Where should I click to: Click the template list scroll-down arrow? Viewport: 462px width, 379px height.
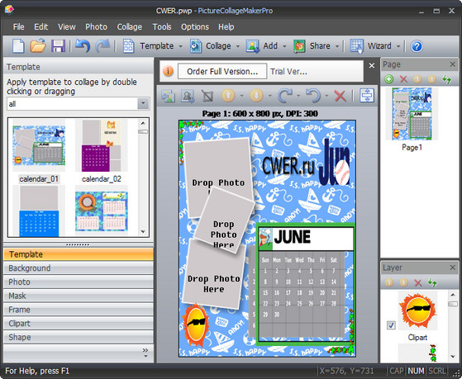[143, 232]
